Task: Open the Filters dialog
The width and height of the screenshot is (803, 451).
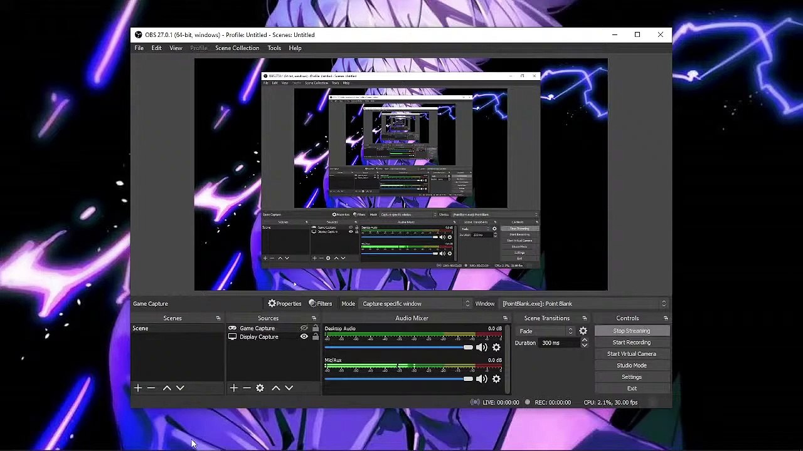Action: (321, 304)
